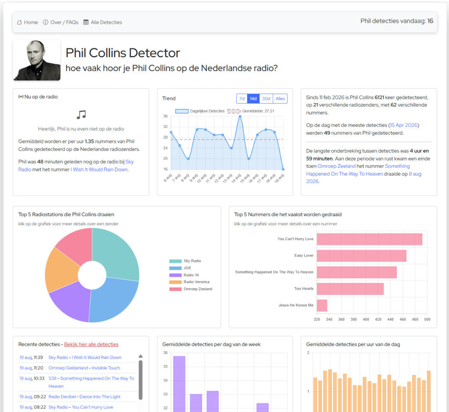Toggle Radio 10 in pie legend
The image size is (449, 412).
coord(184,275)
